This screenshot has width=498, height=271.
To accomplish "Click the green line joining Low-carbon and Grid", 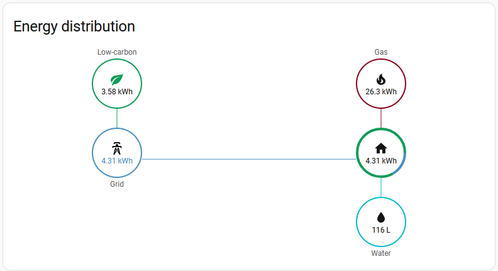I will tap(117, 118).
